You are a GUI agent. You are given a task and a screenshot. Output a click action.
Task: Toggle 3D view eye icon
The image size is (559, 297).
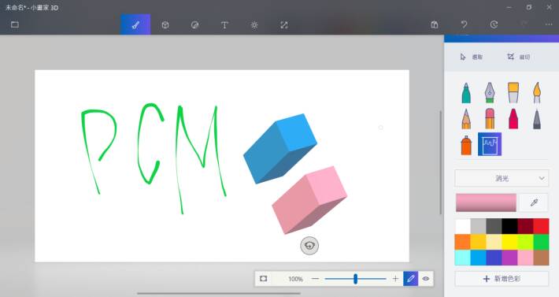(426, 279)
